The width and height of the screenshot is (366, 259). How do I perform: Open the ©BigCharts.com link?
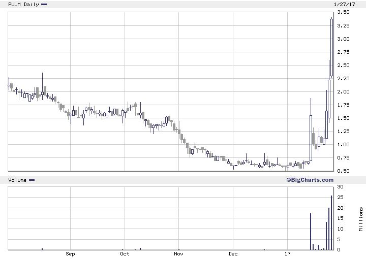[310, 180]
